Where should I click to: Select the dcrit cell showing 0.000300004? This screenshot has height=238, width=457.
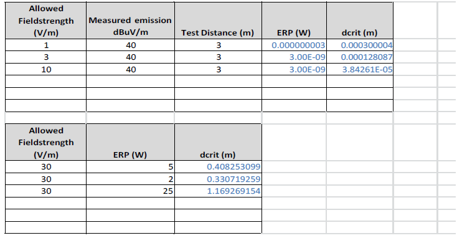360,45
